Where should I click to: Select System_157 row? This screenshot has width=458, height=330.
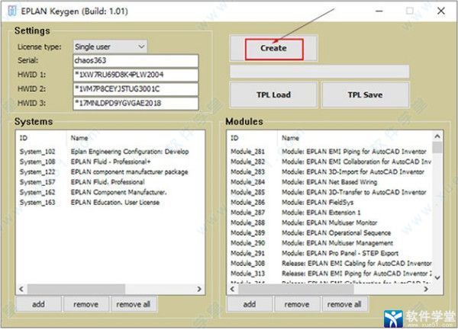(110, 182)
